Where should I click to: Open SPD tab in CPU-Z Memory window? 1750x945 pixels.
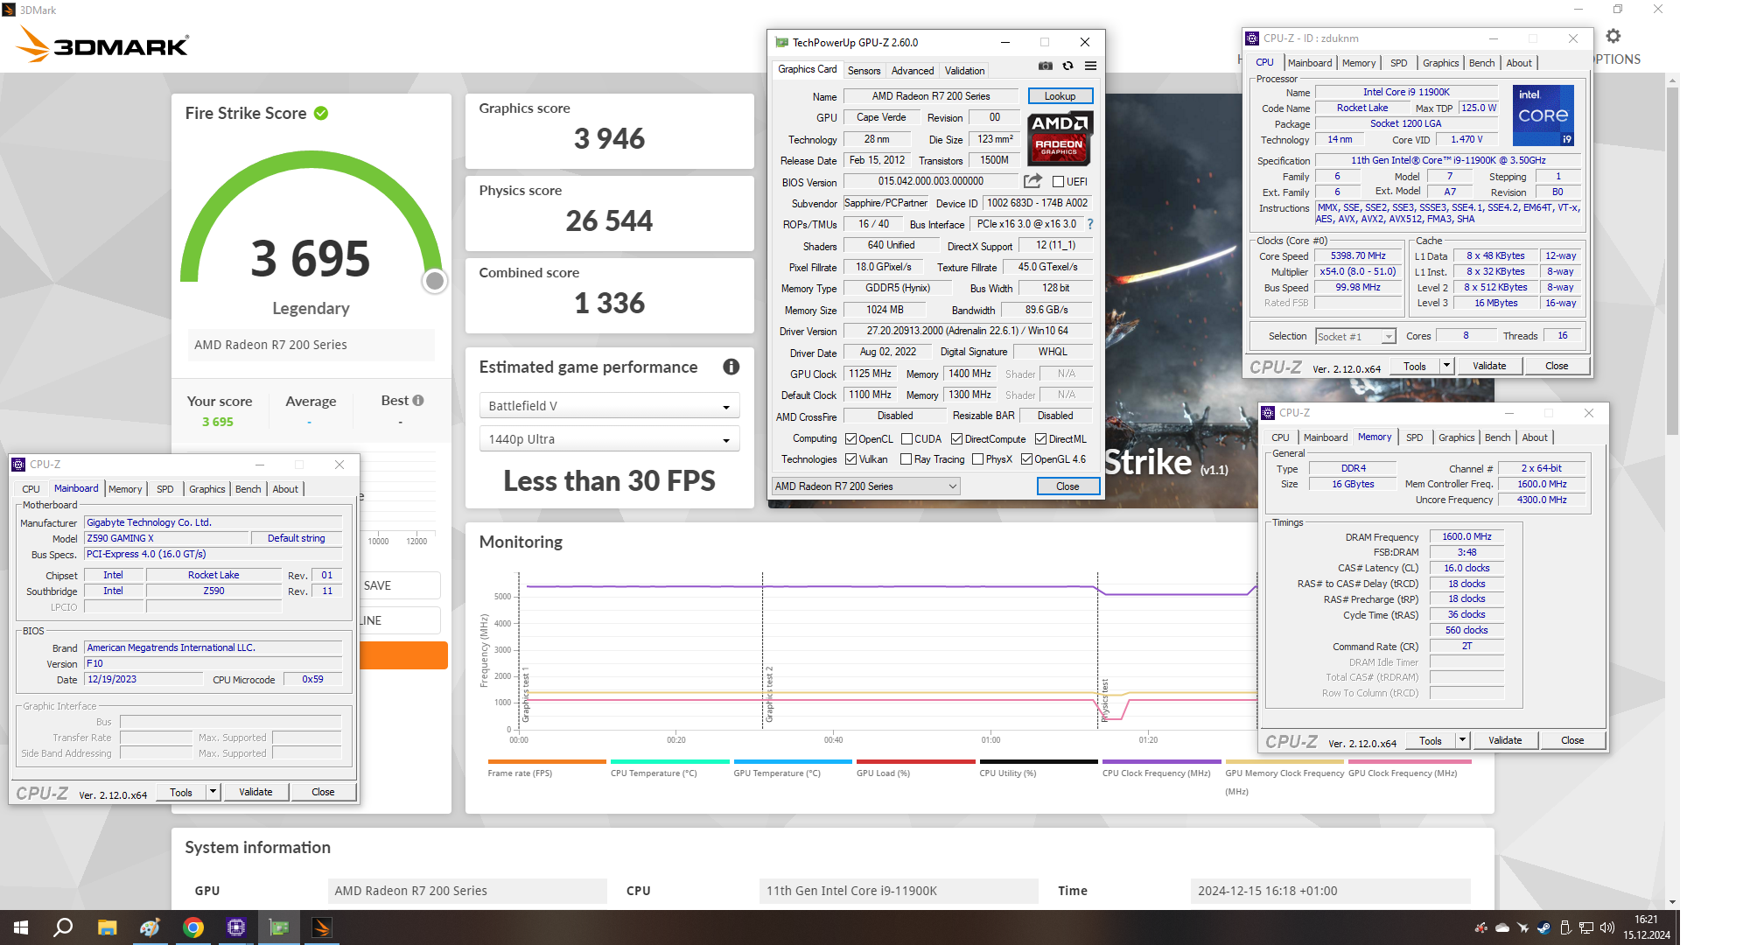[x=1414, y=437]
